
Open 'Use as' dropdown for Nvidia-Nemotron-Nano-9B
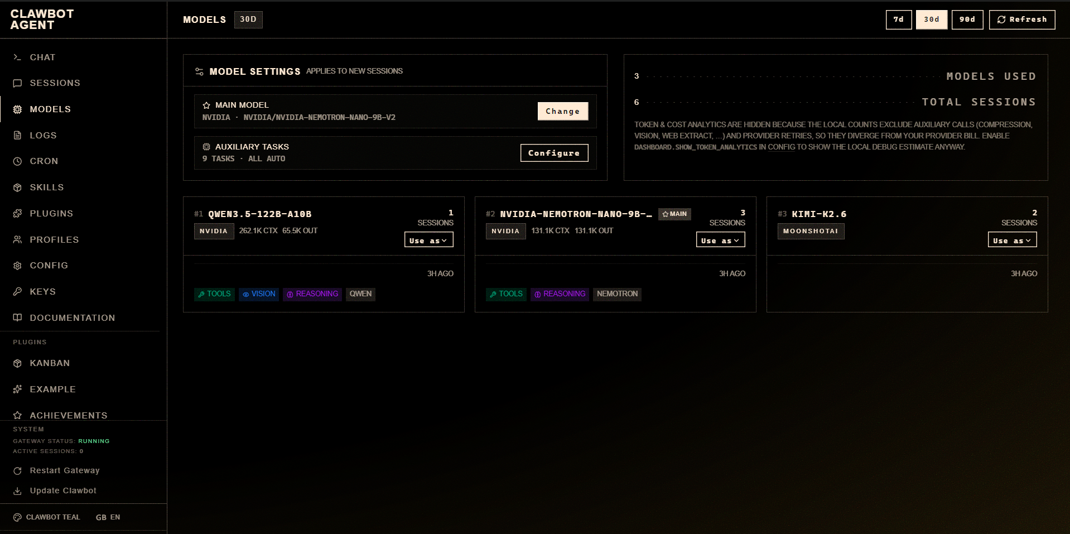[720, 240]
